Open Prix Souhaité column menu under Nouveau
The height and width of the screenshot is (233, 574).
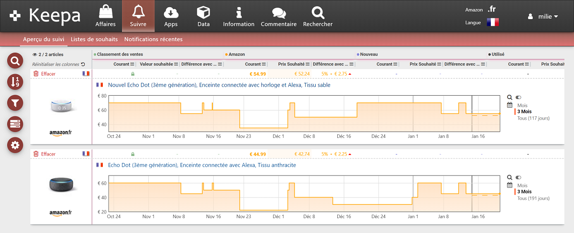click(439, 64)
